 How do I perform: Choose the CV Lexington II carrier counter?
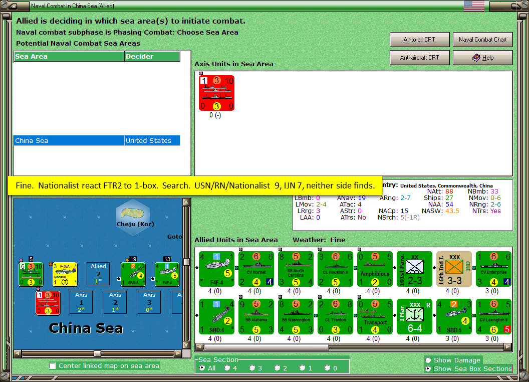pos(493,316)
